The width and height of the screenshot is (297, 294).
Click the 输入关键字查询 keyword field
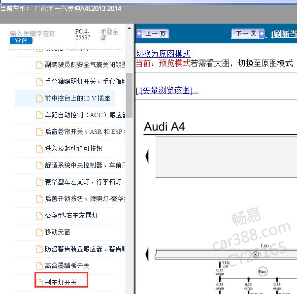click(x=33, y=33)
